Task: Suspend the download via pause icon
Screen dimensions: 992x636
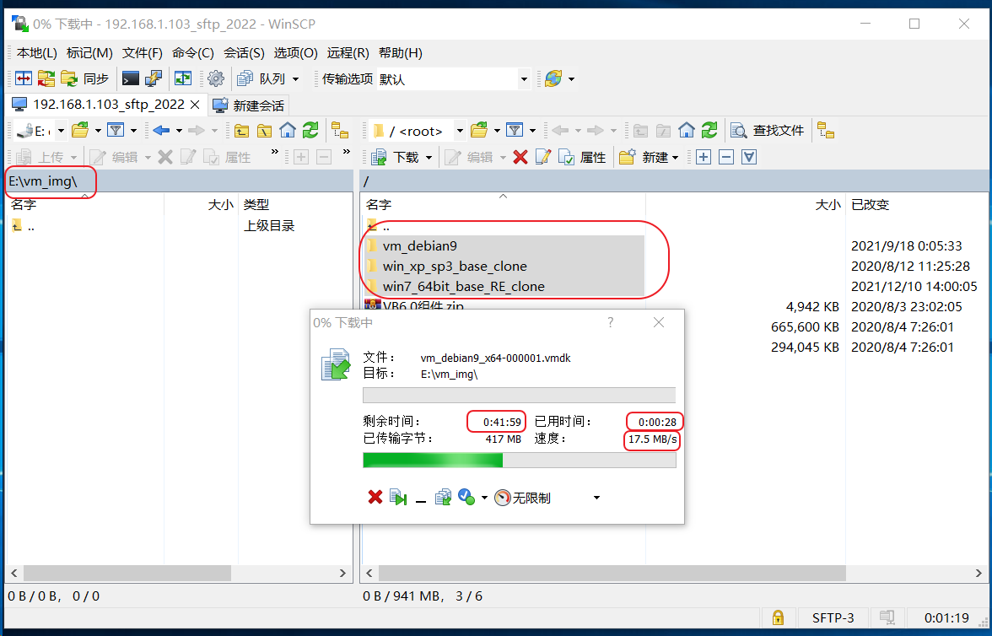Action: pyautogui.click(x=398, y=497)
